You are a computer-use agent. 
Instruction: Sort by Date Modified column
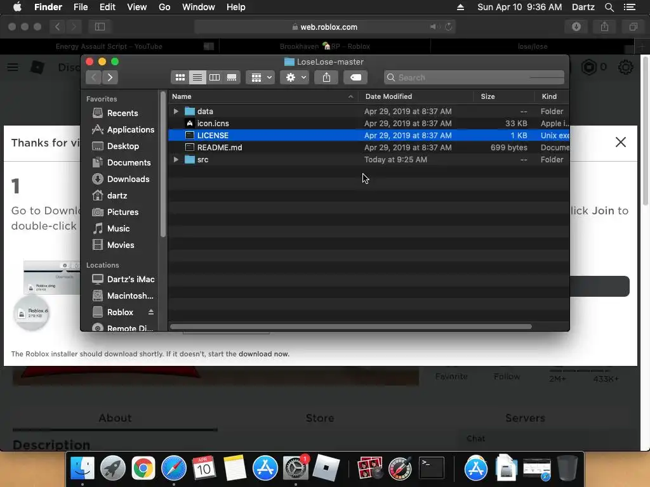[x=416, y=96]
